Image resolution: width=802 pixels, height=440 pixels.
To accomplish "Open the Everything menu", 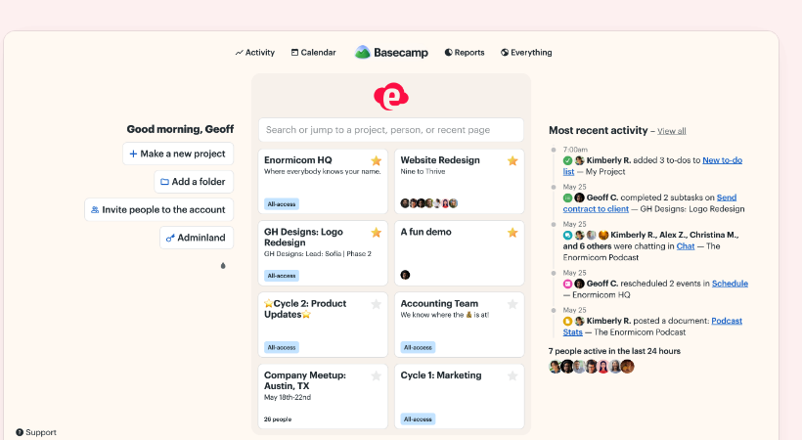I will [x=526, y=52].
